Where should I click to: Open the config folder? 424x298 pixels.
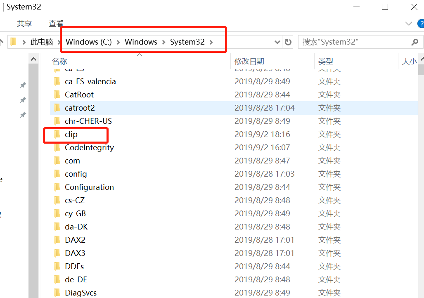point(75,174)
